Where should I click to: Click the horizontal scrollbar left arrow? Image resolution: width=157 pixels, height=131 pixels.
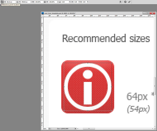click(78, 129)
